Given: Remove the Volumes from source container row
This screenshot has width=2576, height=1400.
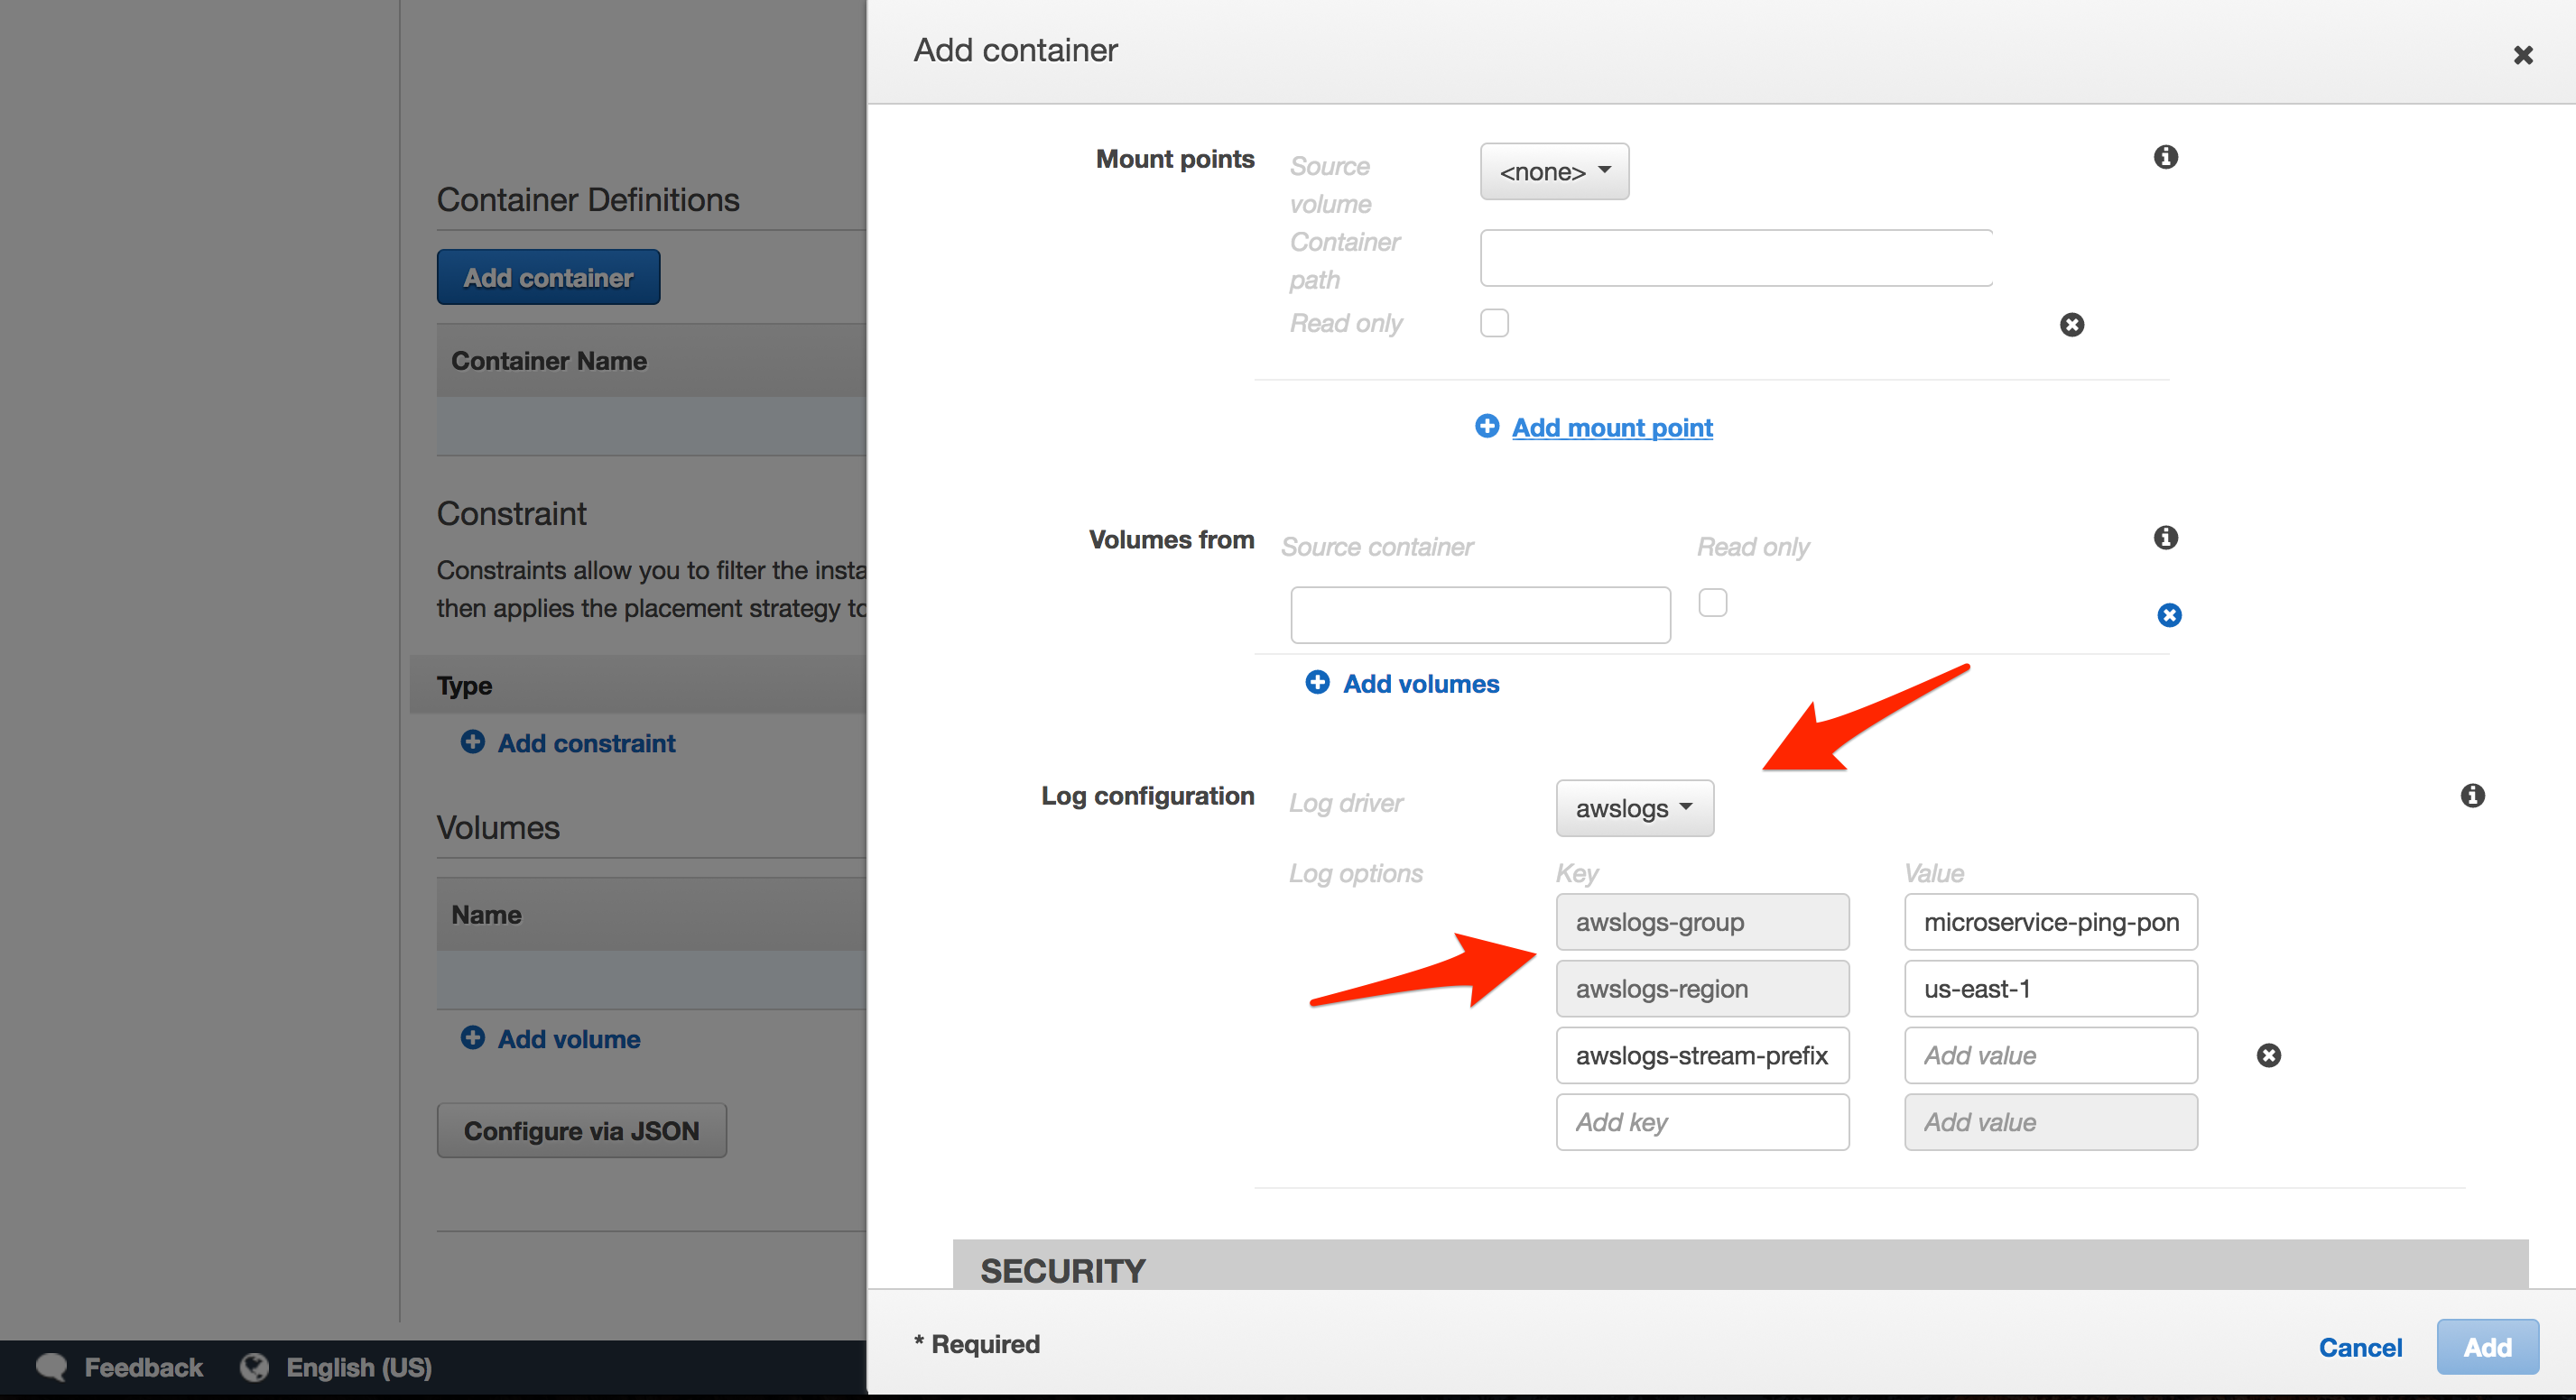Looking at the screenshot, I should coord(2169,614).
